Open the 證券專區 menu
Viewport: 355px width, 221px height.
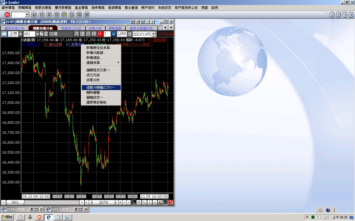pos(8,8)
